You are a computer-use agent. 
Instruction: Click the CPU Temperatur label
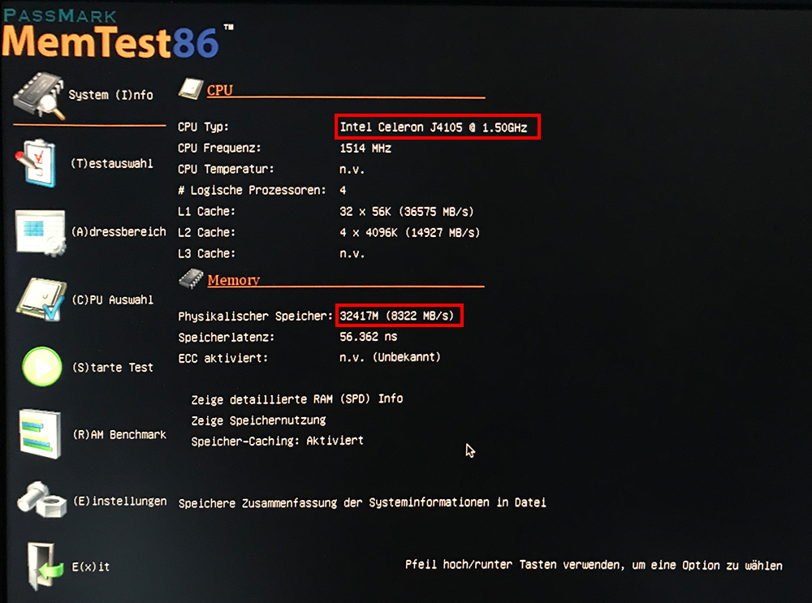(226, 170)
